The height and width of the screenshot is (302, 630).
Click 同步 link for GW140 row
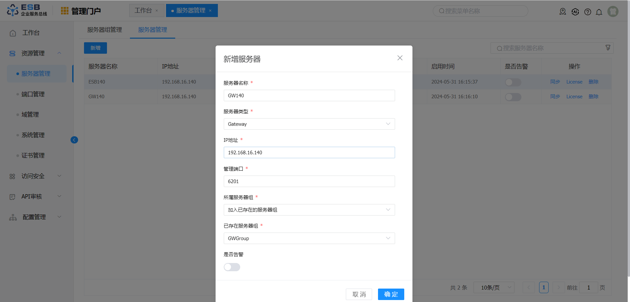(555, 97)
